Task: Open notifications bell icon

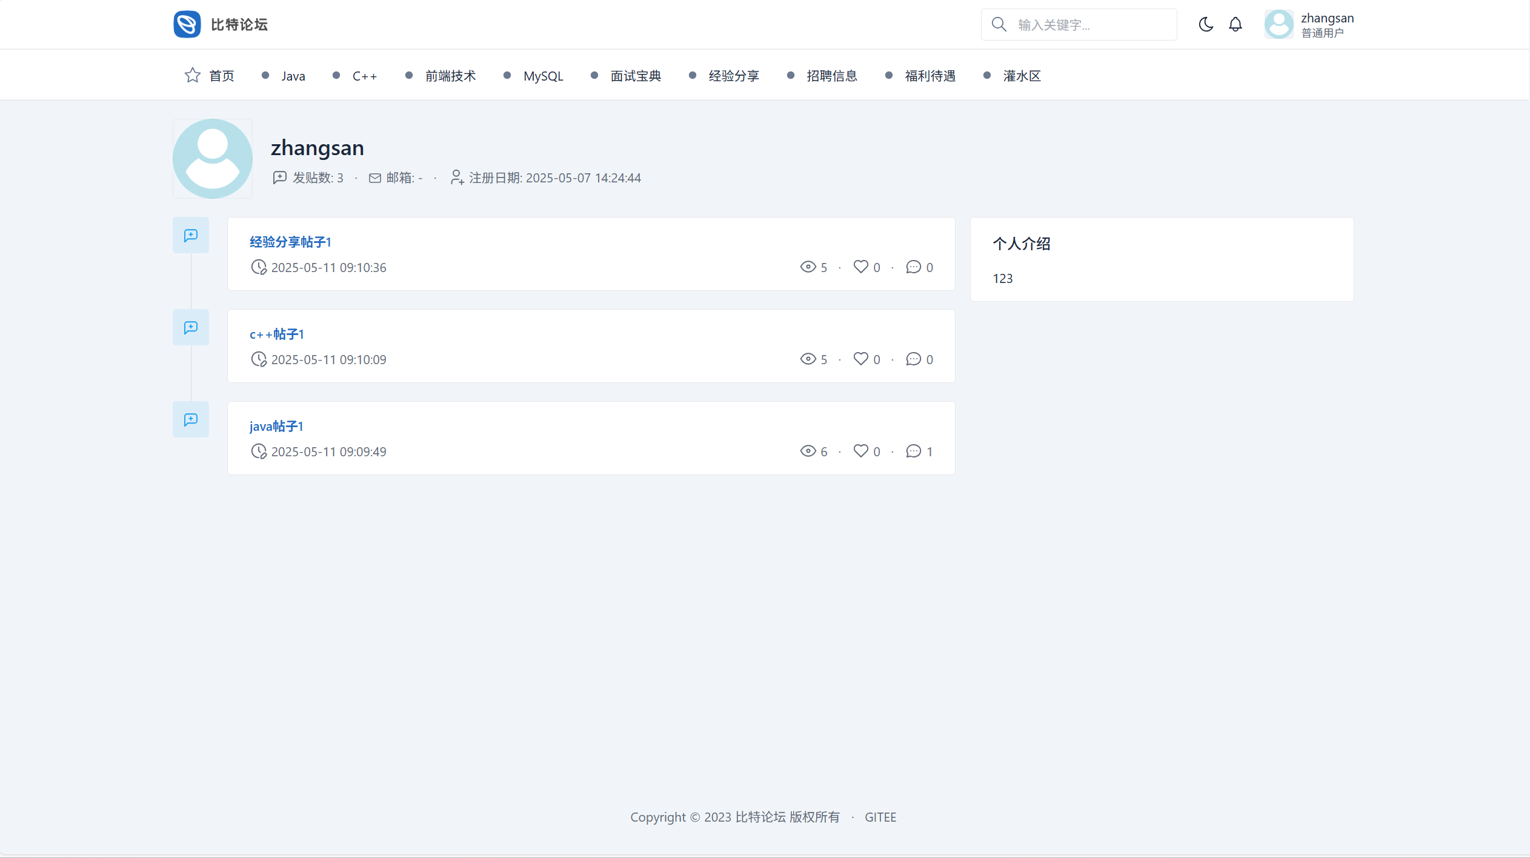Action: point(1236,24)
